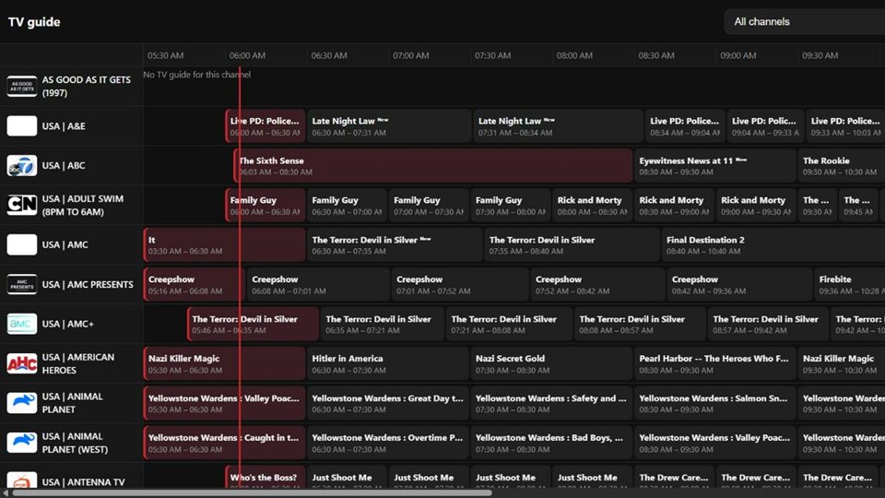This screenshot has width=885, height=498.
Task: Click the 07:00 AM timeline header
Action: pos(411,55)
